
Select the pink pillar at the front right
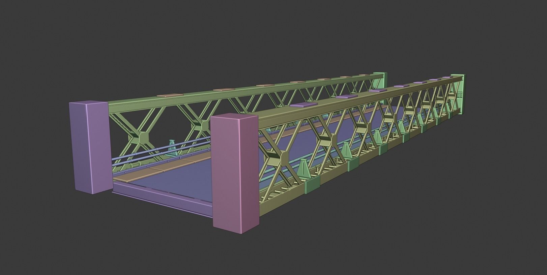point(235,173)
